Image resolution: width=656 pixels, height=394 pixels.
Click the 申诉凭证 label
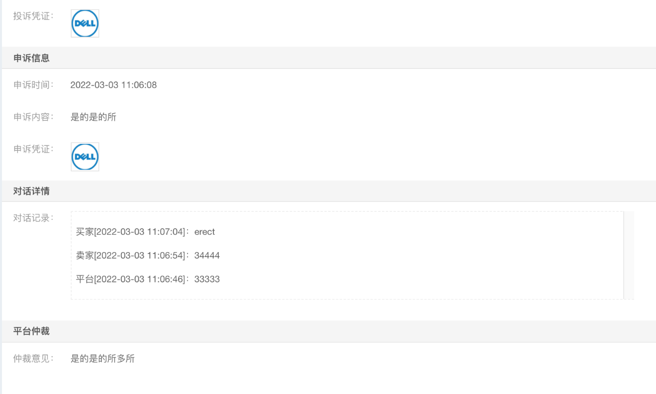(x=34, y=149)
